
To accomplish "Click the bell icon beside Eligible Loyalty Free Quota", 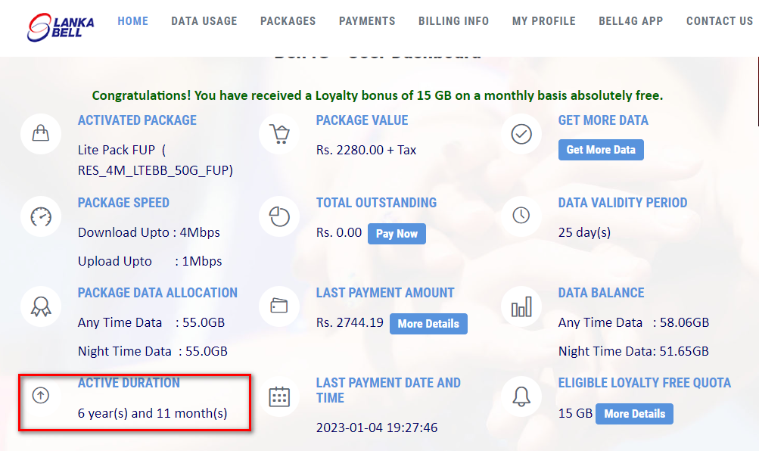I will 521,396.
